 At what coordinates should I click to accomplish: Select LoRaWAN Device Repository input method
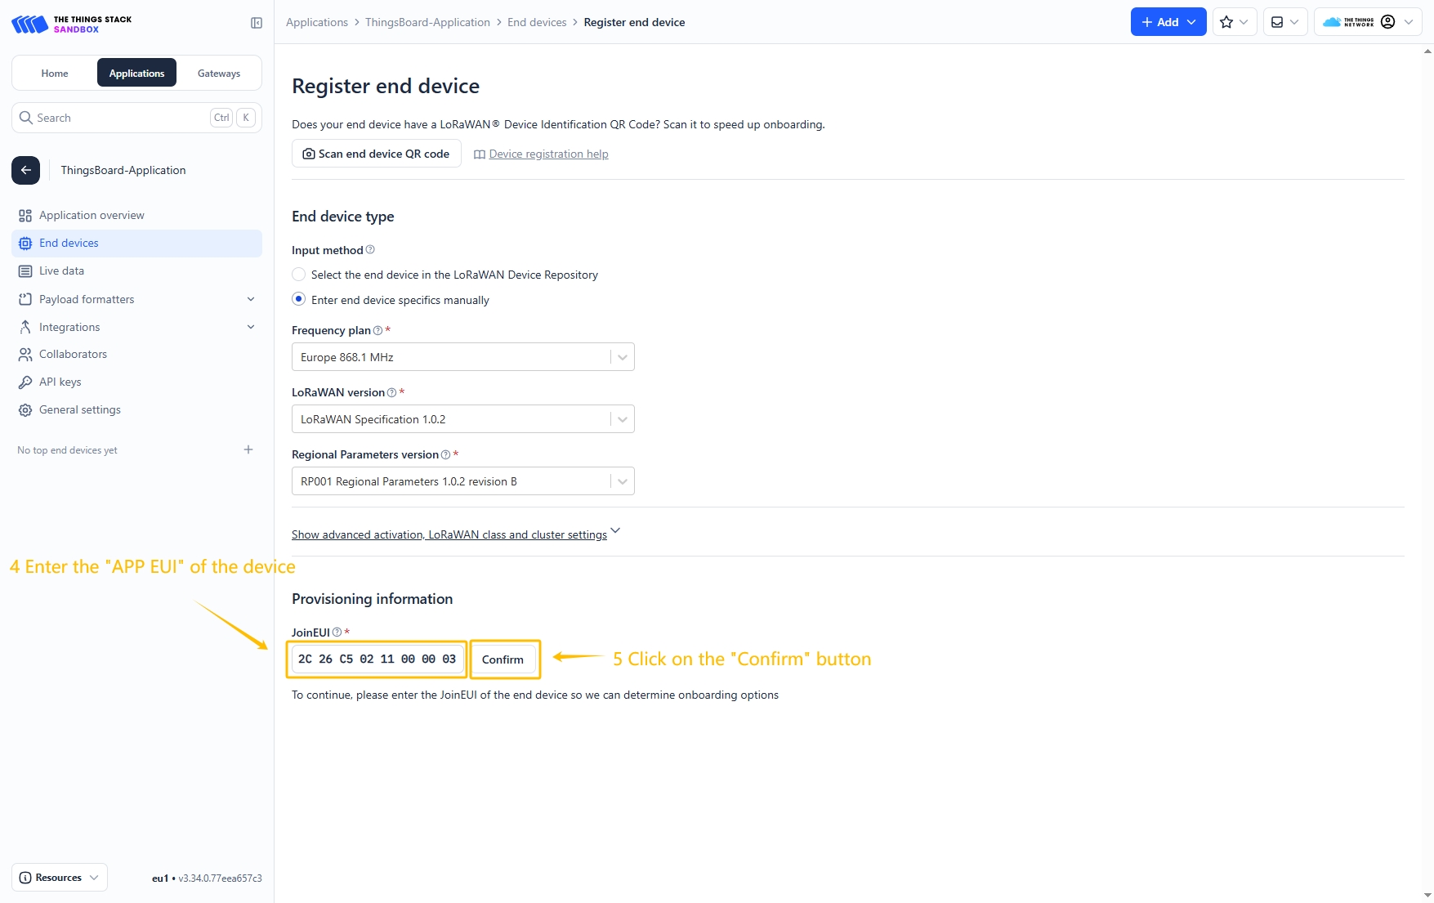[299, 275]
